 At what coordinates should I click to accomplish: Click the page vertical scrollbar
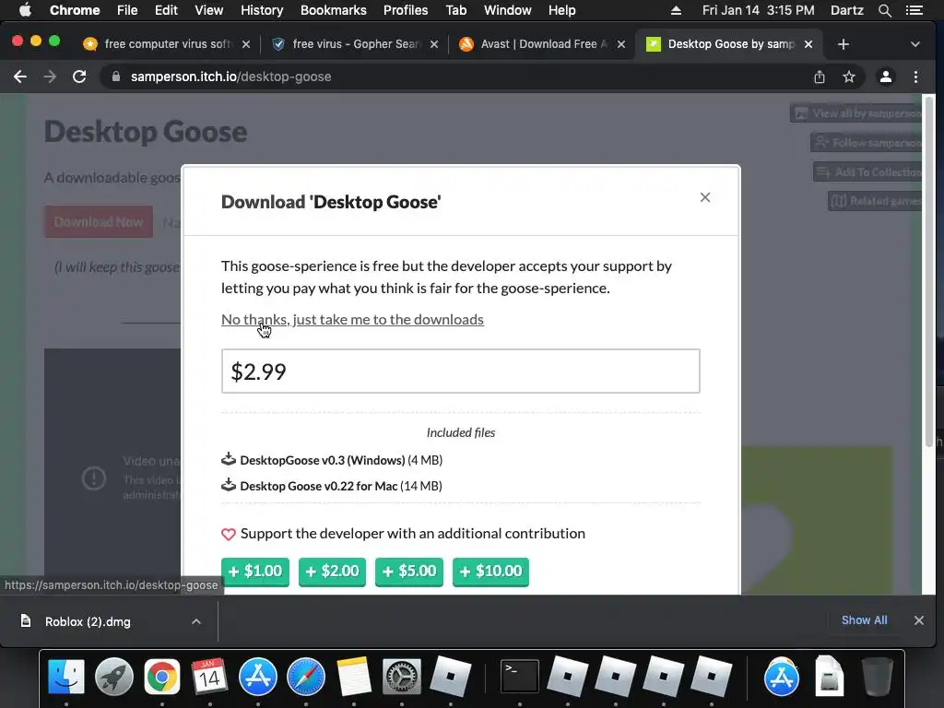(x=929, y=271)
